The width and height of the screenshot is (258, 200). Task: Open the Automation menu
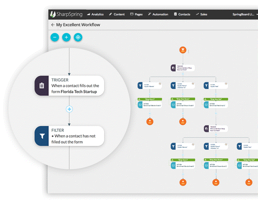(x=158, y=14)
